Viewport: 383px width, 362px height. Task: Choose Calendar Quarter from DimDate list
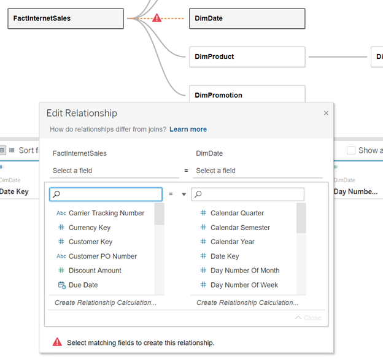[x=237, y=214]
